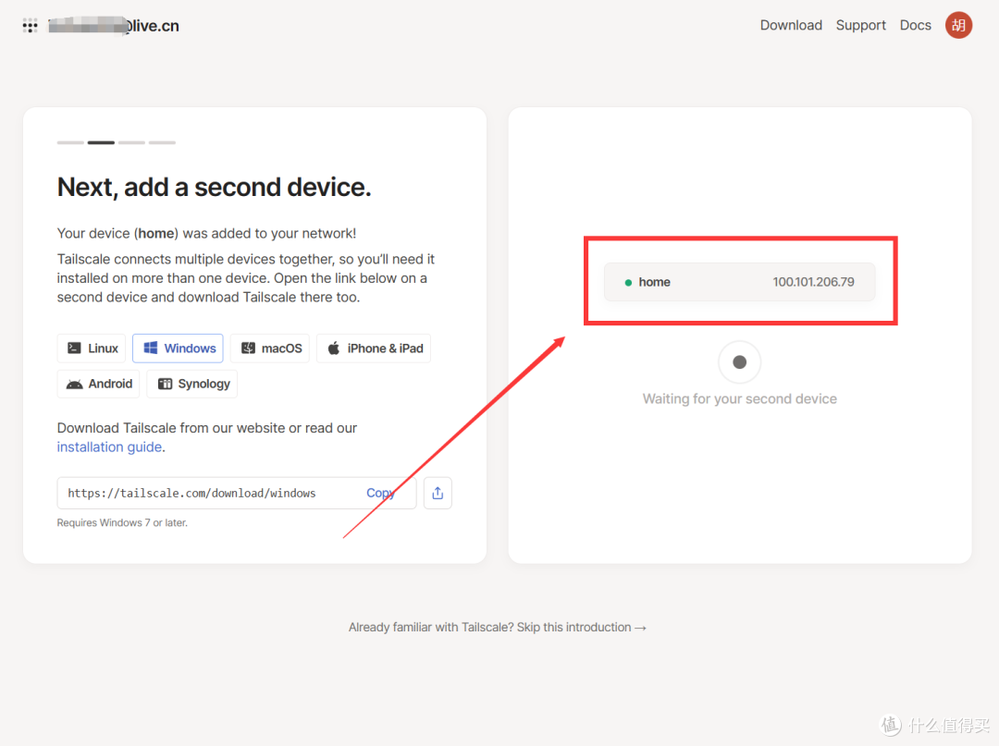Copy the Windows download URL
The width and height of the screenshot is (999, 746).
380,494
